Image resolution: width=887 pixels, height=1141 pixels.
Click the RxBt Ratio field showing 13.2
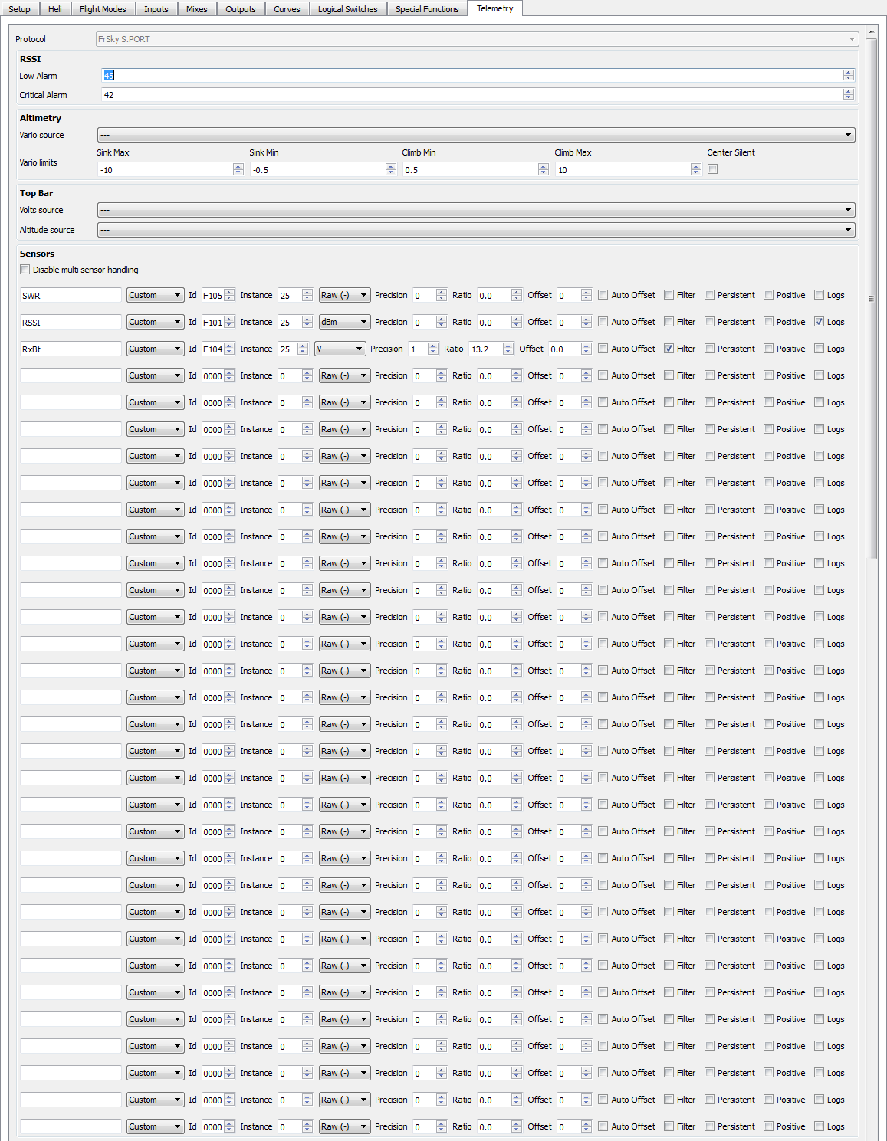coord(485,349)
